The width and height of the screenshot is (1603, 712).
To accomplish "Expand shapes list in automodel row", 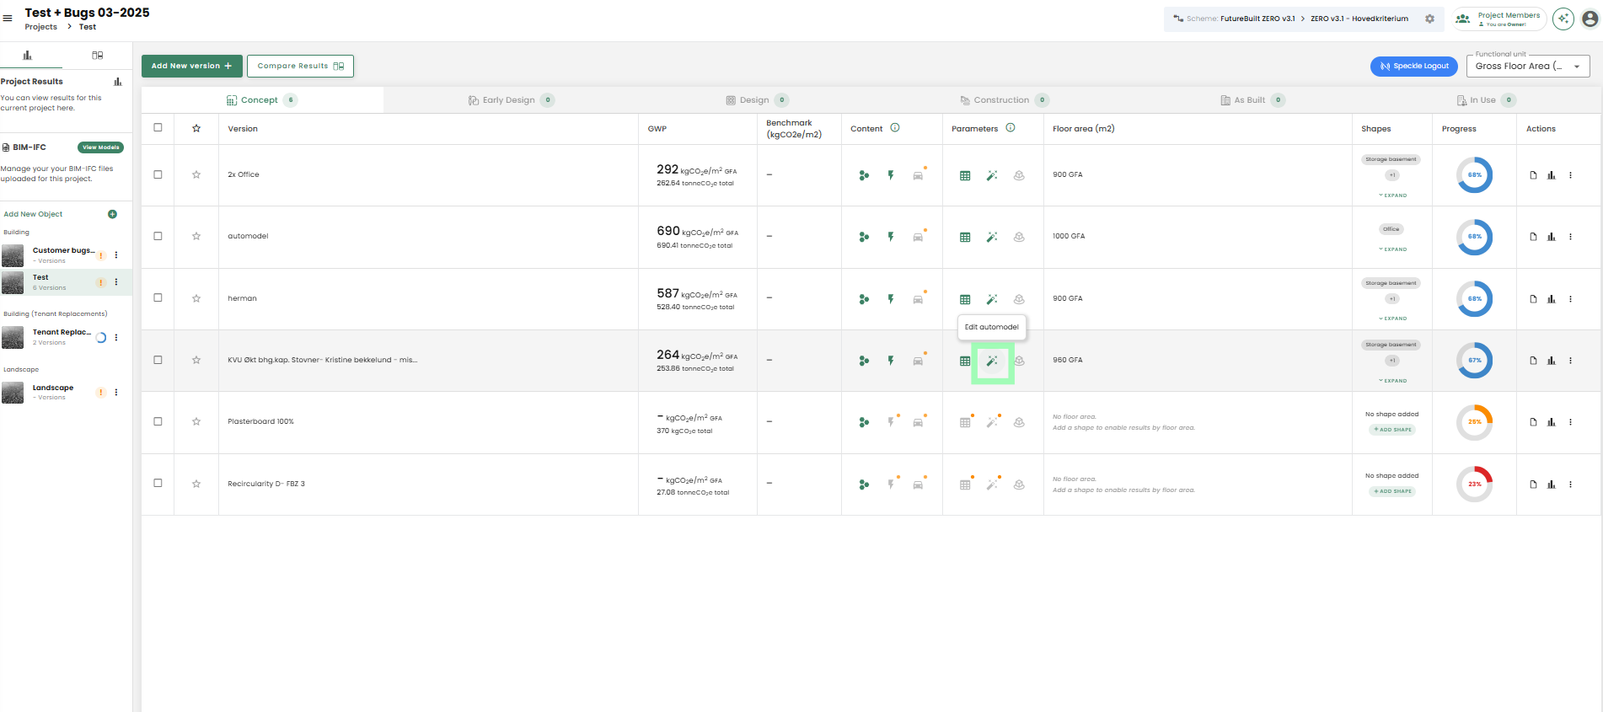I will pyautogui.click(x=1393, y=249).
